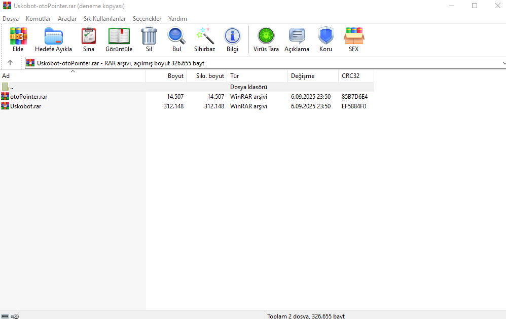Select the otoPointer.rar file
506x319 pixels.
coord(29,96)
